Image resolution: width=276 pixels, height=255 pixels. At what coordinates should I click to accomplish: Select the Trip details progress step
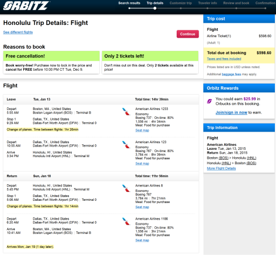point(155,3)
